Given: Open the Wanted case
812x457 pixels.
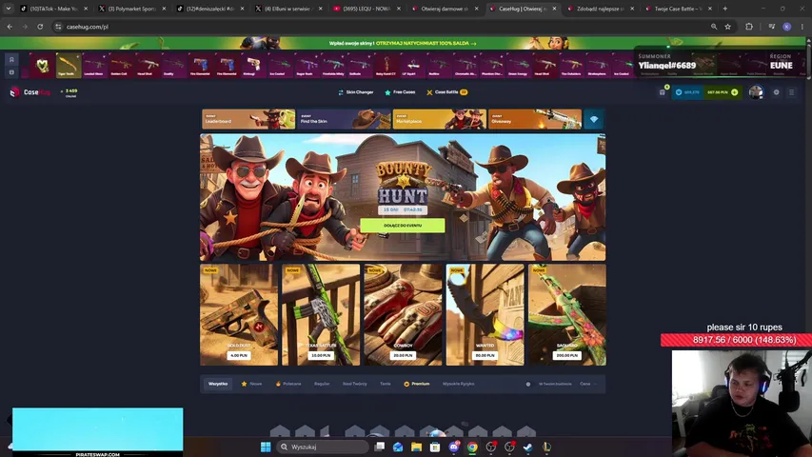Looking at the screenshot, I should [x=485, y=314].
